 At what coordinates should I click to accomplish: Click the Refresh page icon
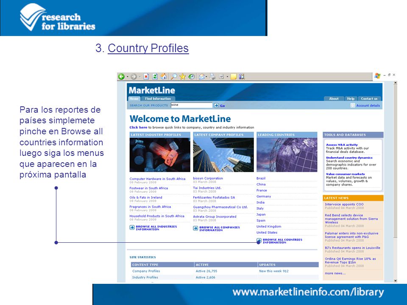pos(155,77)
